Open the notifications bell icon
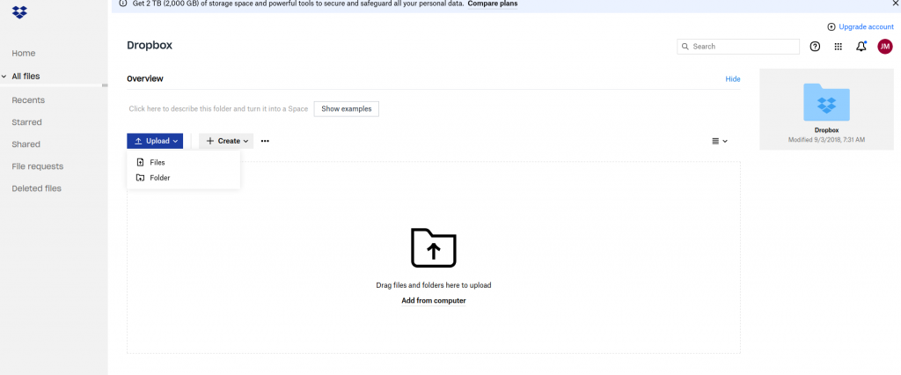Viewport: 901px width, 375px height. (861, 47)
